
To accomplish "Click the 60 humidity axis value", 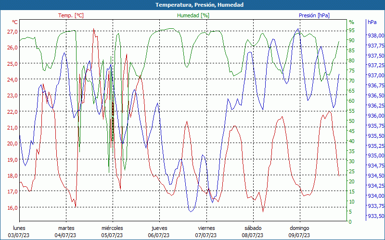I will [x=352, y=101].
